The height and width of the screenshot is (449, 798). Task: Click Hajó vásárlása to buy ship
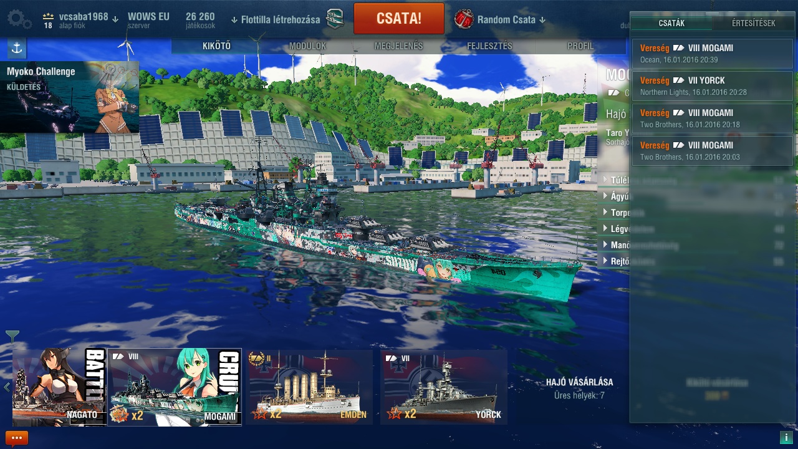click(579, 382)
